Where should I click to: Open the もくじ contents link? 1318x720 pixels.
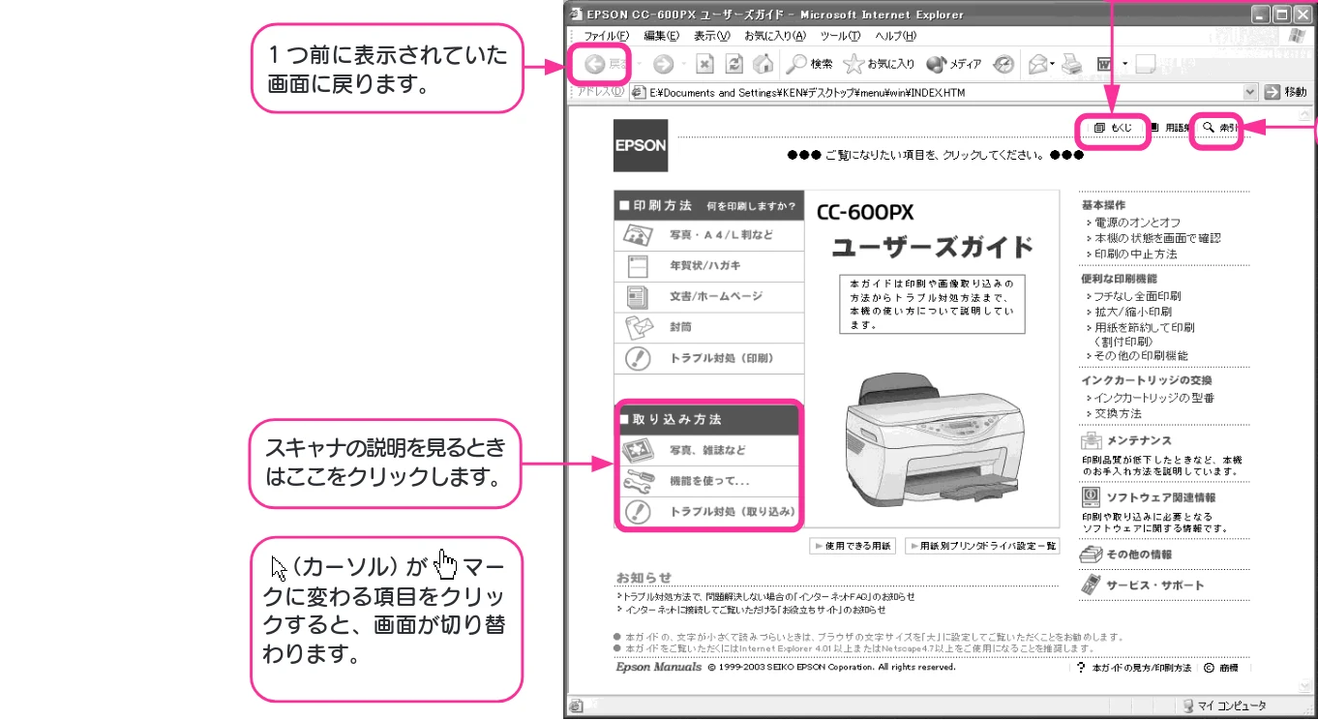click(1114, 127)
